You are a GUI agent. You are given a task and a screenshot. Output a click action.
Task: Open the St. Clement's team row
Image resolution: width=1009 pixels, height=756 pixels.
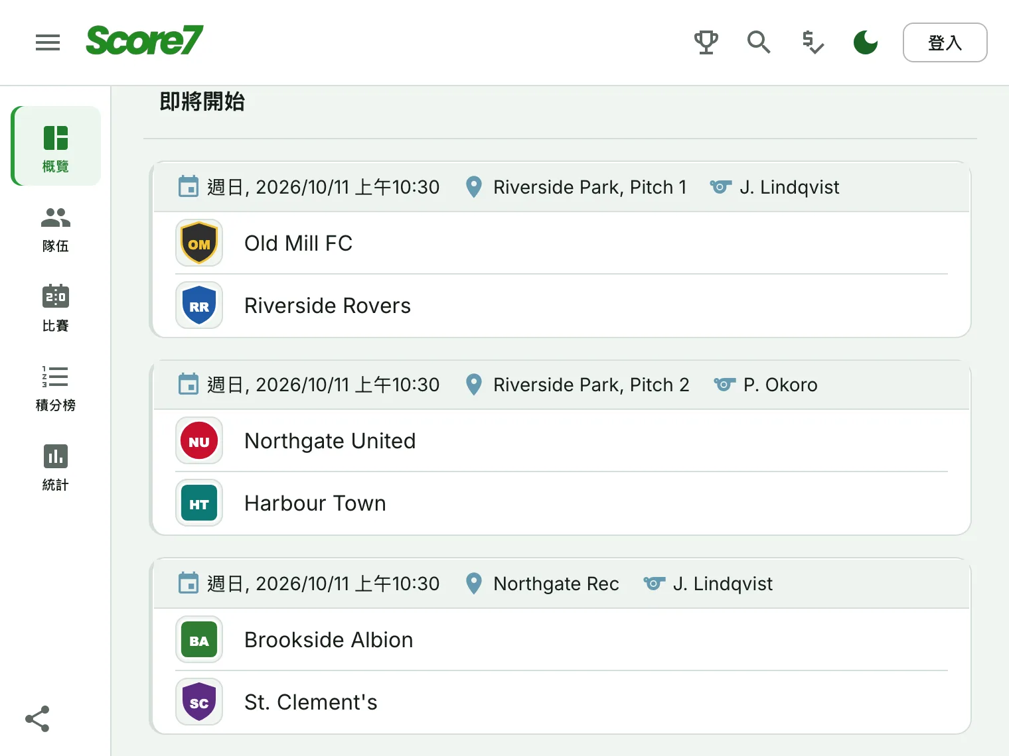562,702
